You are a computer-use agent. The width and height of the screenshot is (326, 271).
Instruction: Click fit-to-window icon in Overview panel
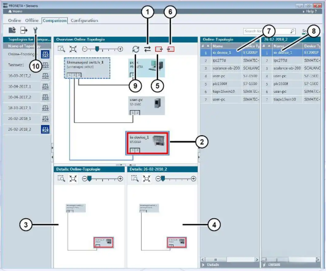(74, 49)
